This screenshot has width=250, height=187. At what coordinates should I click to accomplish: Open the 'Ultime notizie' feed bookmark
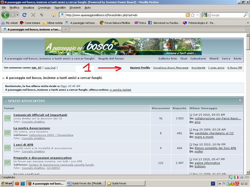coord(52,23)
